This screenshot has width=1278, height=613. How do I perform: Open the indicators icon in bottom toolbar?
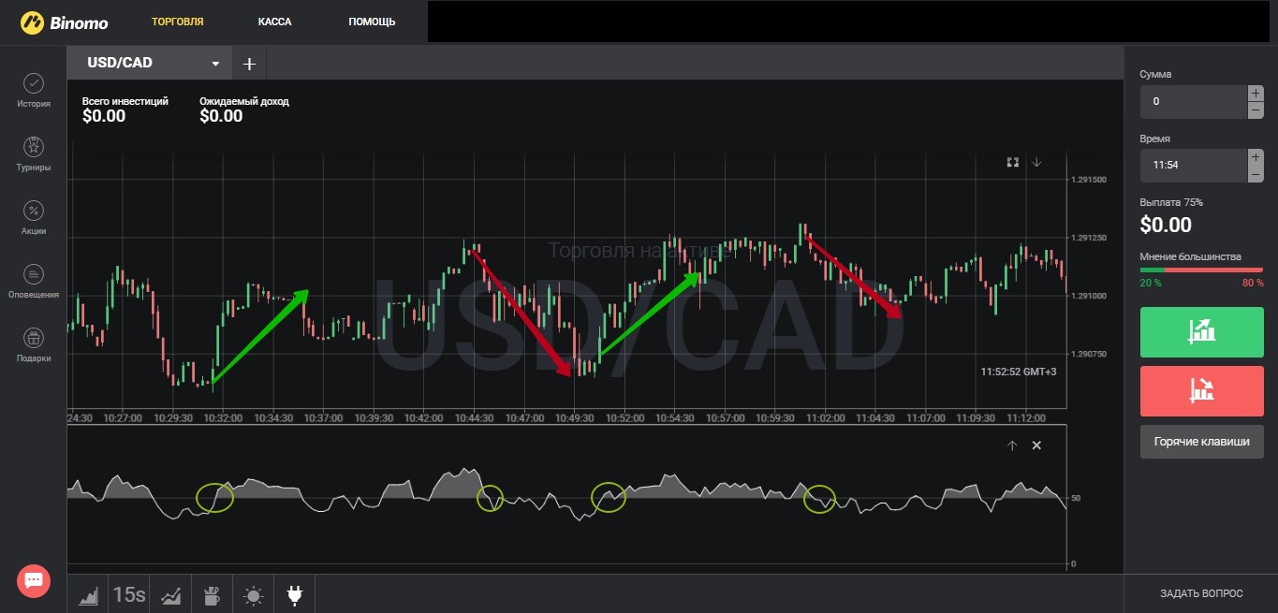(171, 594)
